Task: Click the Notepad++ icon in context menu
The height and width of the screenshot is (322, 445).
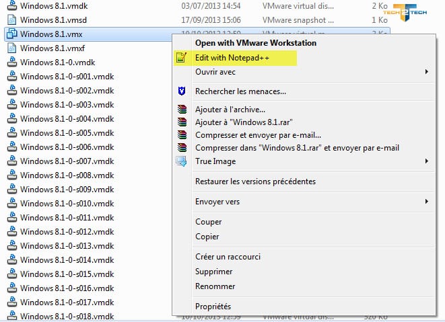Action: pyautogui.click(x=181, y=58)
